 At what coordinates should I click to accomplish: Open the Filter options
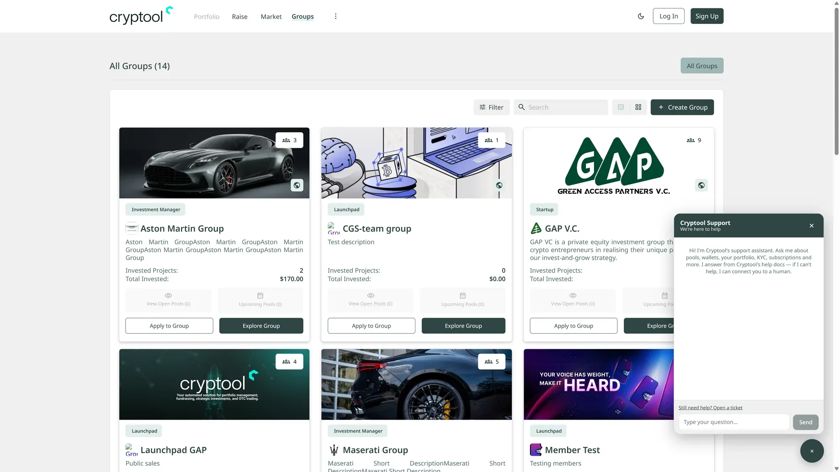click(x=491, y=107)
